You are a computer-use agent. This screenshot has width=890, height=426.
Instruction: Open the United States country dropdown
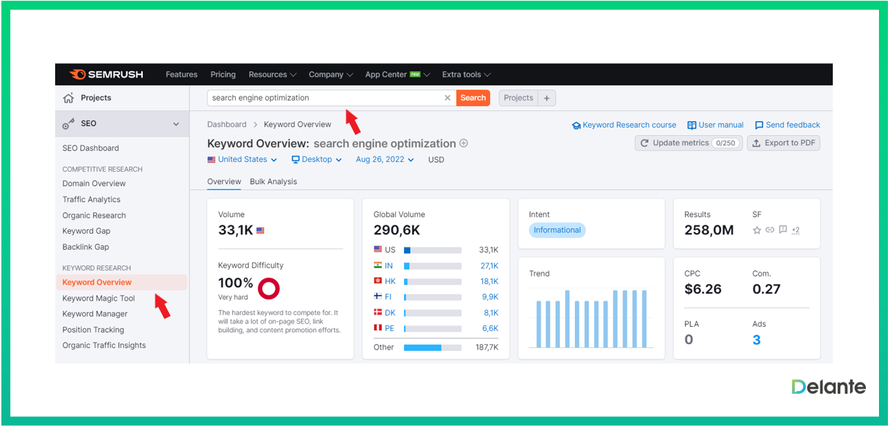pyautogui.click(x=242, y=159)
